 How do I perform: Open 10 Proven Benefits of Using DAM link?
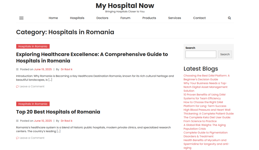(204, 96)
